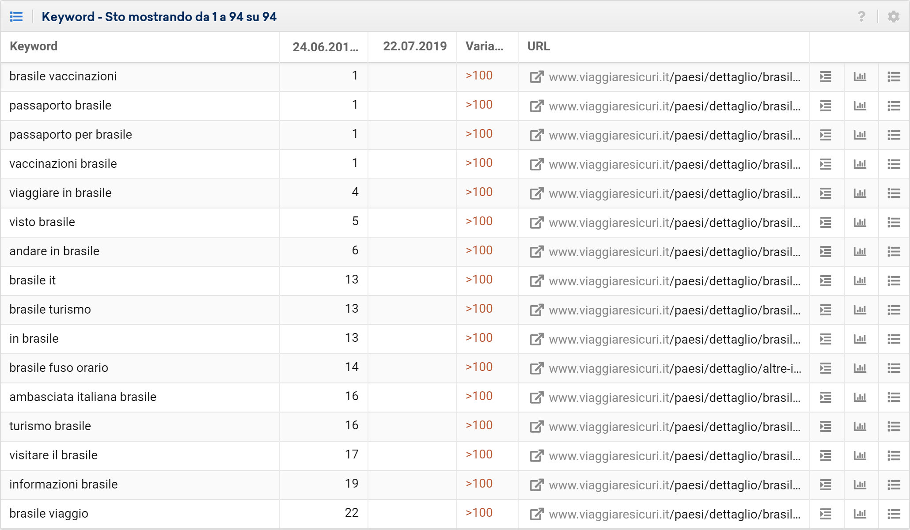Select keyword 'turismo brasile'
This screenshot has height=530, width=910.
tap(50, 426)
